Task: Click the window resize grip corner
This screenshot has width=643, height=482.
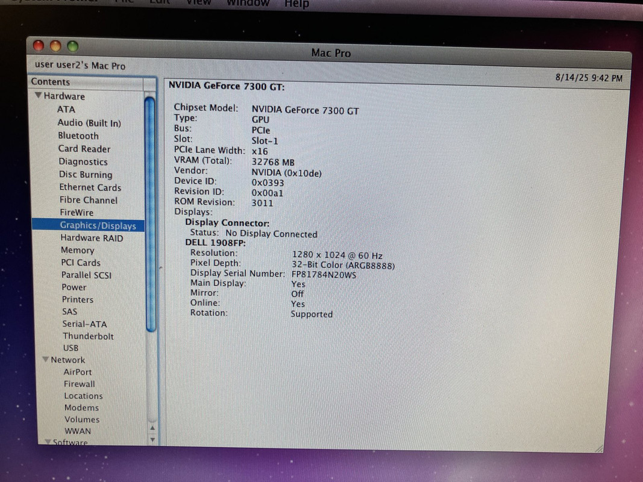Action: [598, 448]
